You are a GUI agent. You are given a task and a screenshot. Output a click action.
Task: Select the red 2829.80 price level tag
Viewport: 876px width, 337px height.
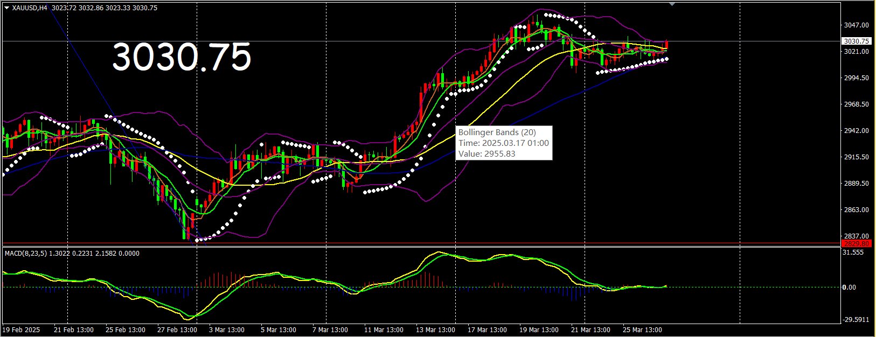tap(856, 243)
